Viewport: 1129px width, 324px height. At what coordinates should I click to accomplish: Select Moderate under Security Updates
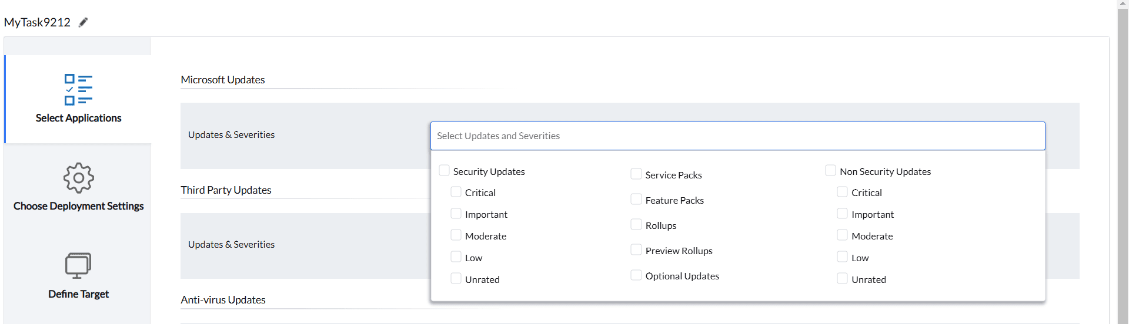[x=456, y=235]
